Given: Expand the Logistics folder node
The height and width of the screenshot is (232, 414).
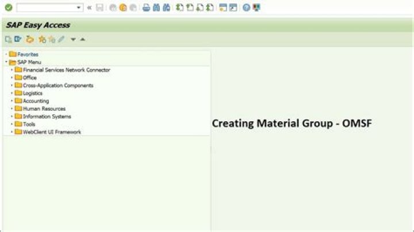Looking at the screenshot, I should point(12,93).
